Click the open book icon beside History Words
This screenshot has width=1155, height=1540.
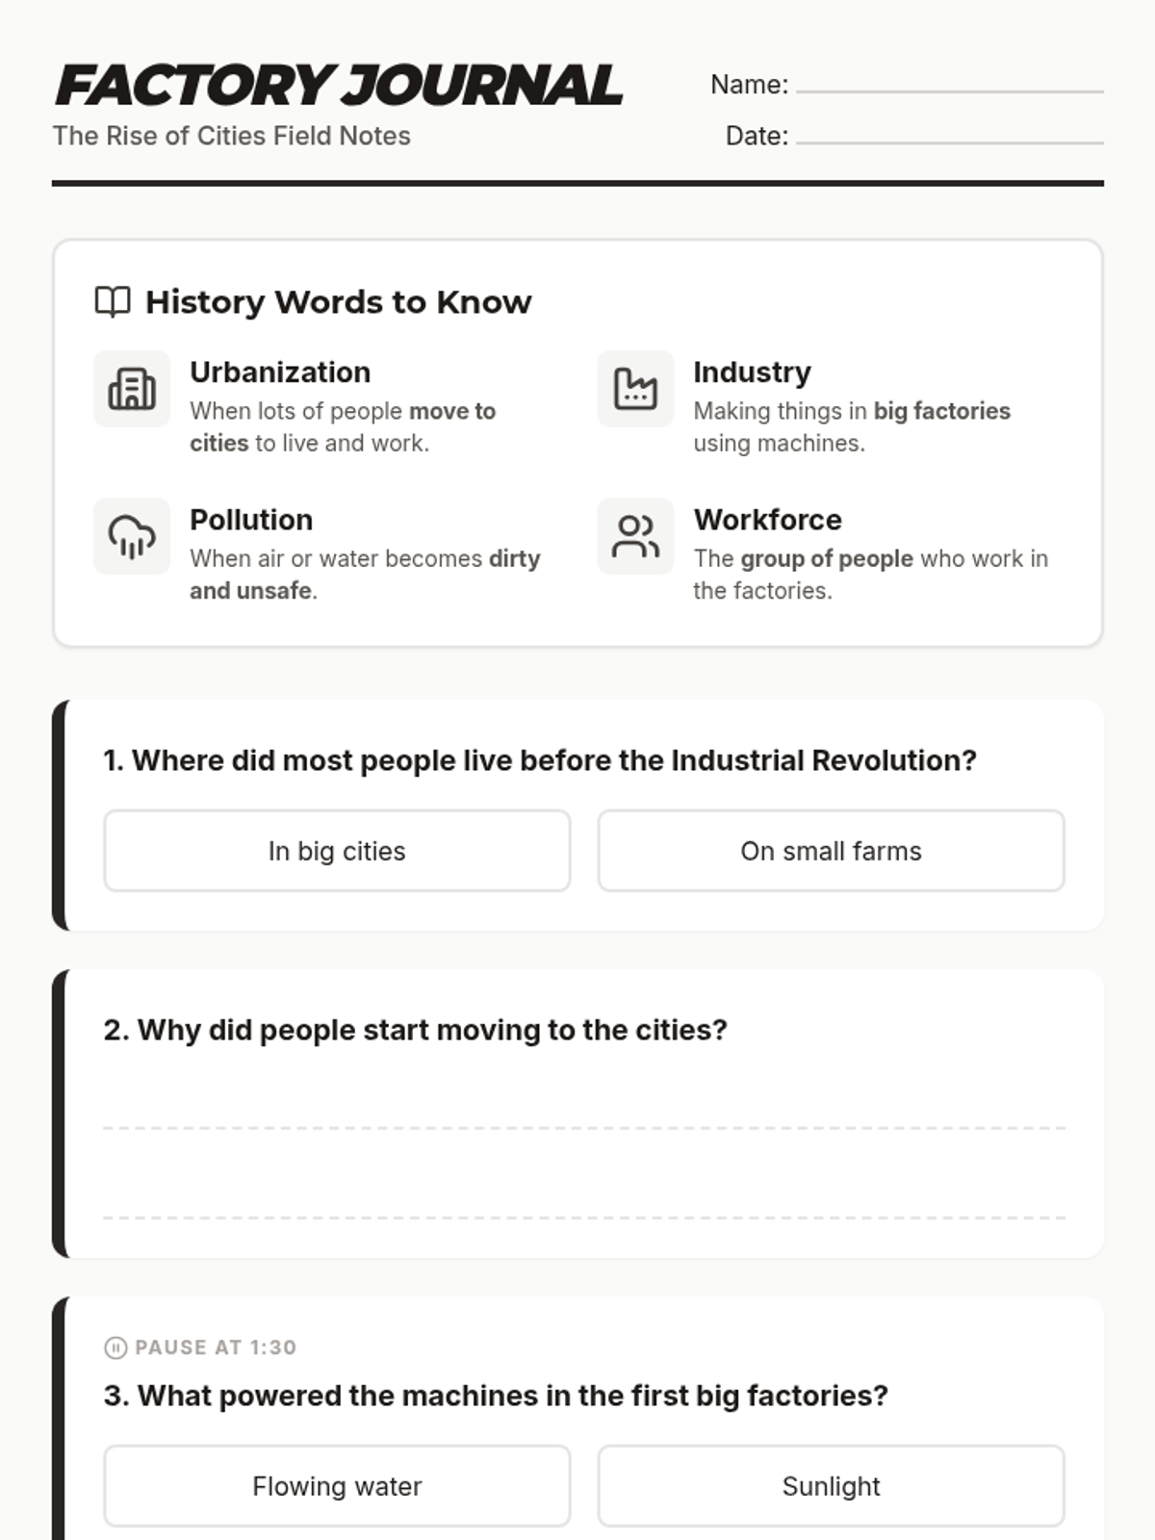pos(113,301)
